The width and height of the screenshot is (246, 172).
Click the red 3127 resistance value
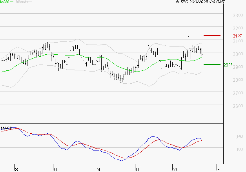coord(237,36)
